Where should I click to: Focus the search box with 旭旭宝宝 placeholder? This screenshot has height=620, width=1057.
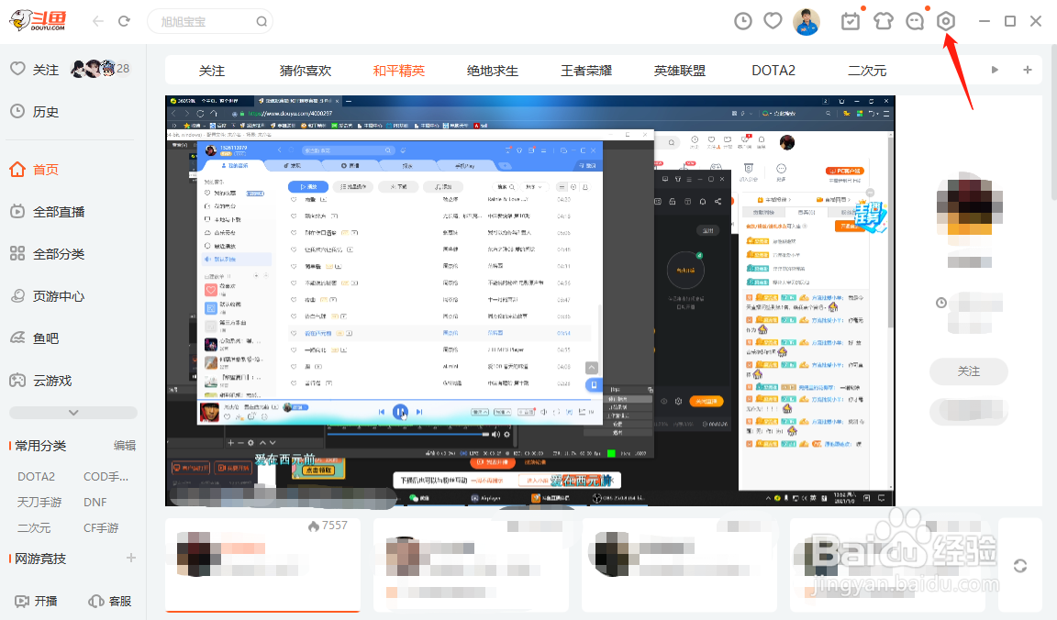pyautogui.click(x=209, y=22)
